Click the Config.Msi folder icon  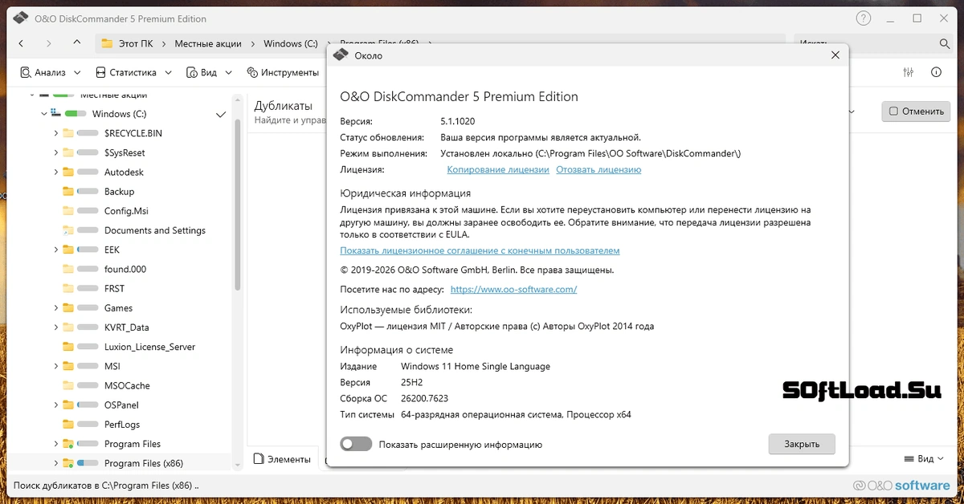pos(68,211)
